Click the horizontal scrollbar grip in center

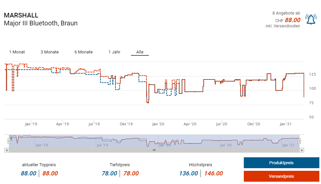tap(154, 150)
